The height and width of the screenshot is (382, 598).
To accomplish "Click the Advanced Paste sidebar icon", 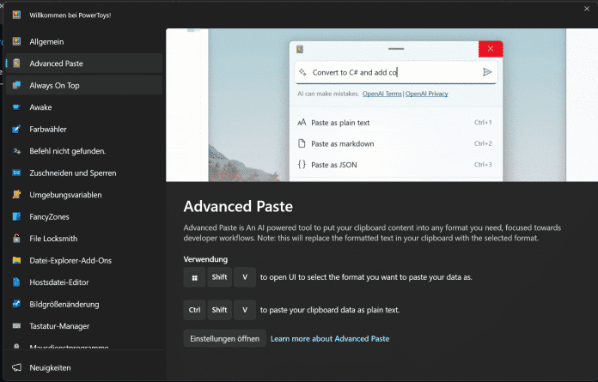I will (16, 64).
